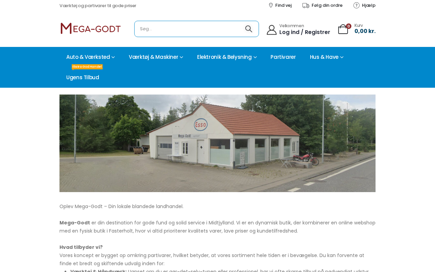Click the Kurv 0,00 kr. total
435x272 pixels.
coord(365,29)
